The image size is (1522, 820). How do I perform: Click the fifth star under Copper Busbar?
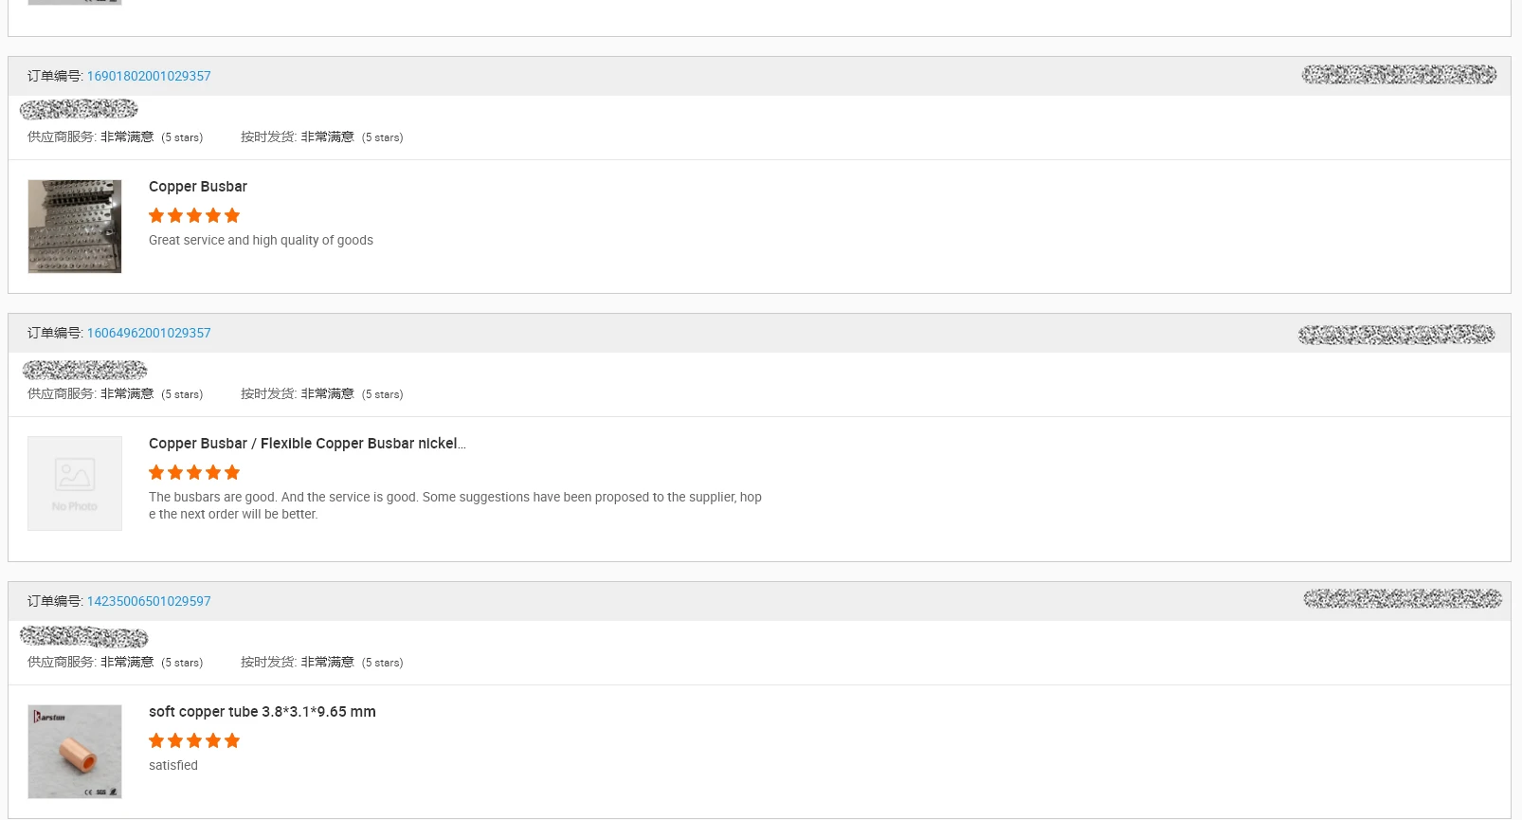tap(232, 215)
